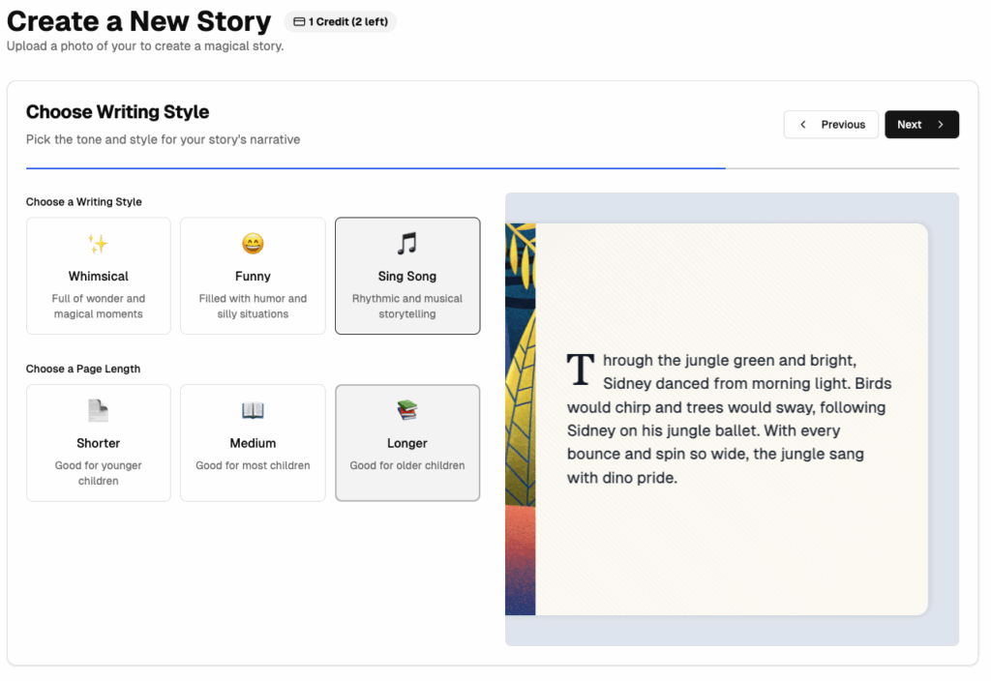Click the sparkles icon on Whimsical card

(98, 244)
